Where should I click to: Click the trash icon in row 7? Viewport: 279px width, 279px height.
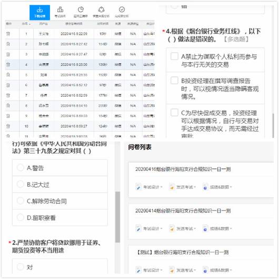pyautogui.click(x=8, y=95)
